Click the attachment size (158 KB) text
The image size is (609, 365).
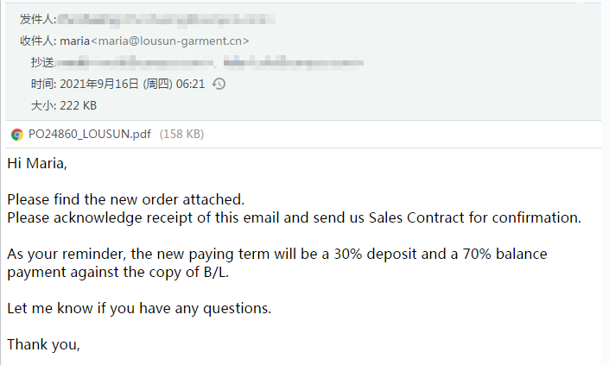[181, 135]
